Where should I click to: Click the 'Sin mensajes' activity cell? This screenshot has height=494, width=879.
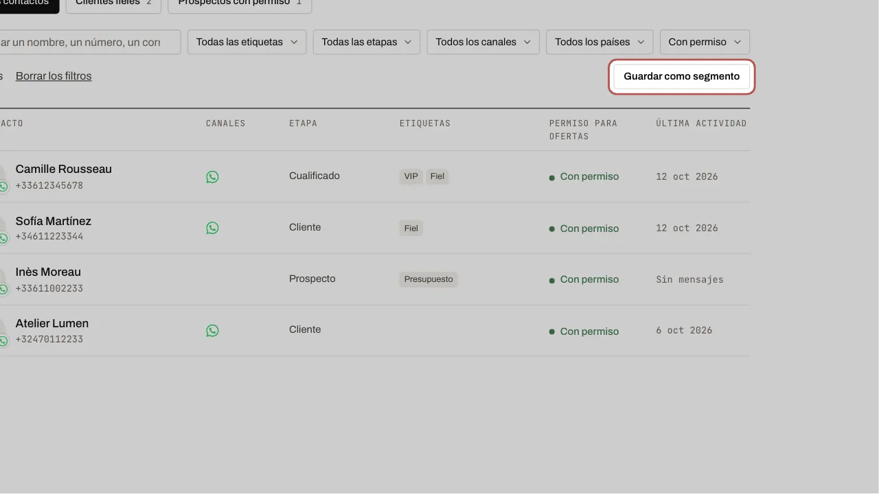coord(689,279)
